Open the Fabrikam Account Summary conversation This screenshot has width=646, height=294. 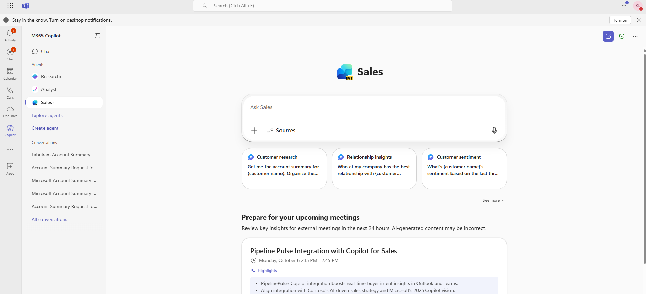[64, 155]
